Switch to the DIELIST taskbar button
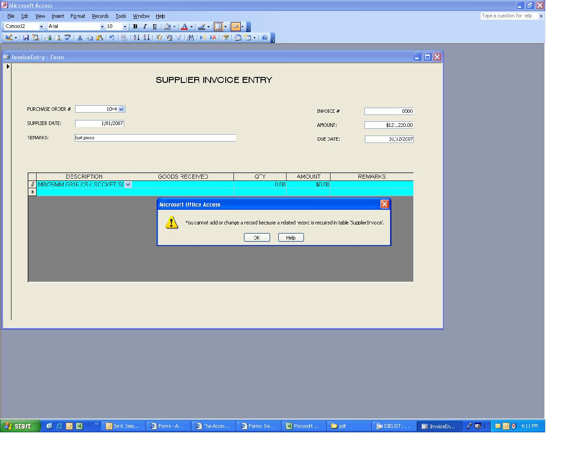 [x=394, y=426]
